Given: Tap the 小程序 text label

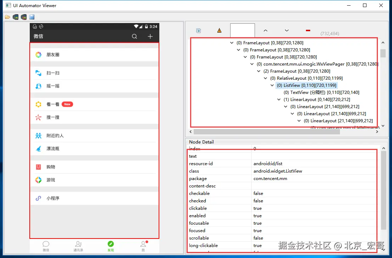Looking at the screenshot, I should (53, 198).
